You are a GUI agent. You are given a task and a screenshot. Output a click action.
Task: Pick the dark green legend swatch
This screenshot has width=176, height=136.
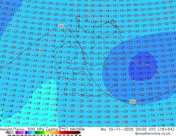[x=36, y=132]
